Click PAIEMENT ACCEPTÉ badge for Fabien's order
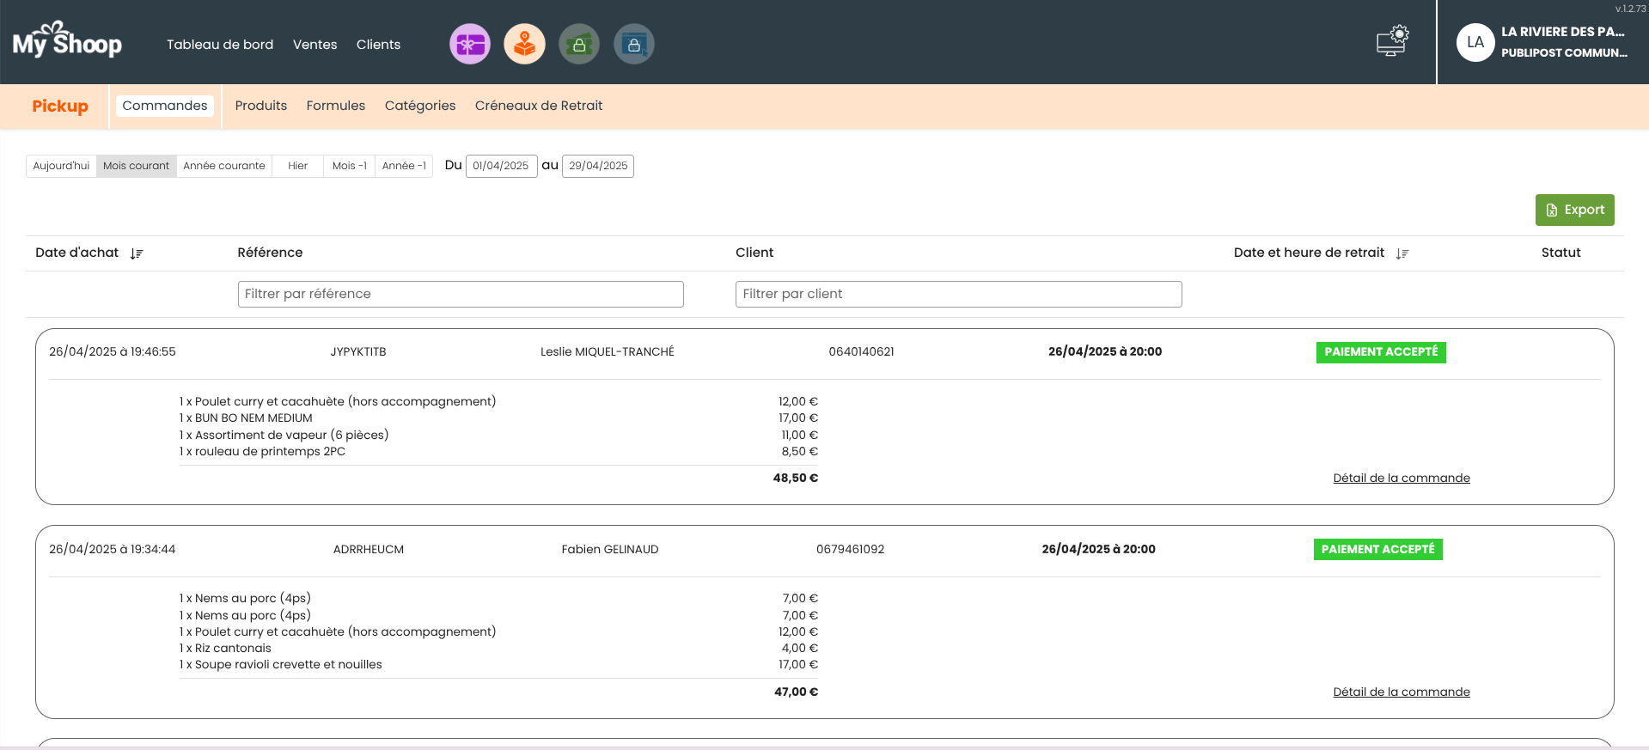 tap(1378, 550)
